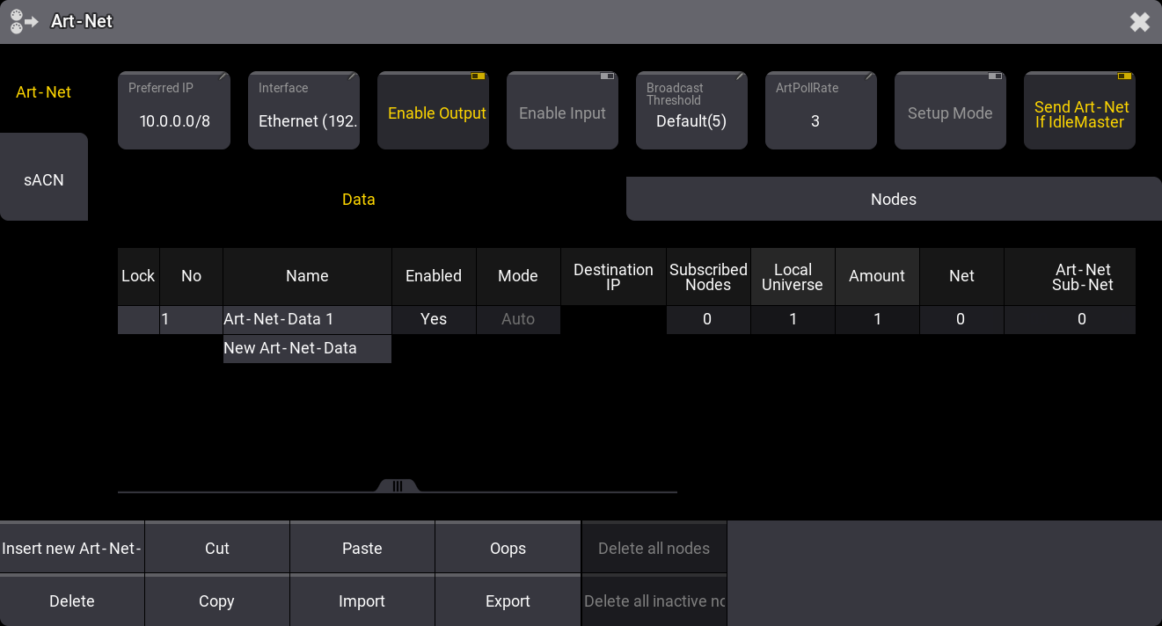Click the Subscribed Nodes column header
Image resolution: width=1162 pixels, height=626 pixels.
click(x=708, y=276)
